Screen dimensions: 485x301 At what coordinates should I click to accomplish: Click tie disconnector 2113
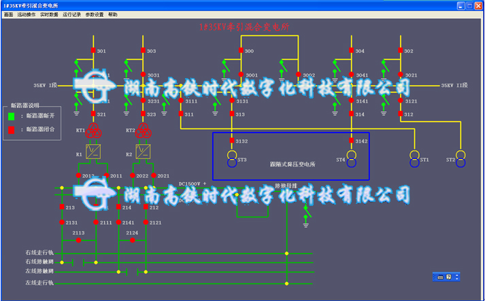coord(78,240)
